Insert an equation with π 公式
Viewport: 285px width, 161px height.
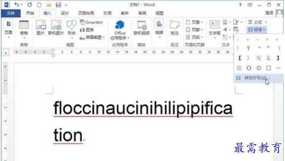coord(258,22)
